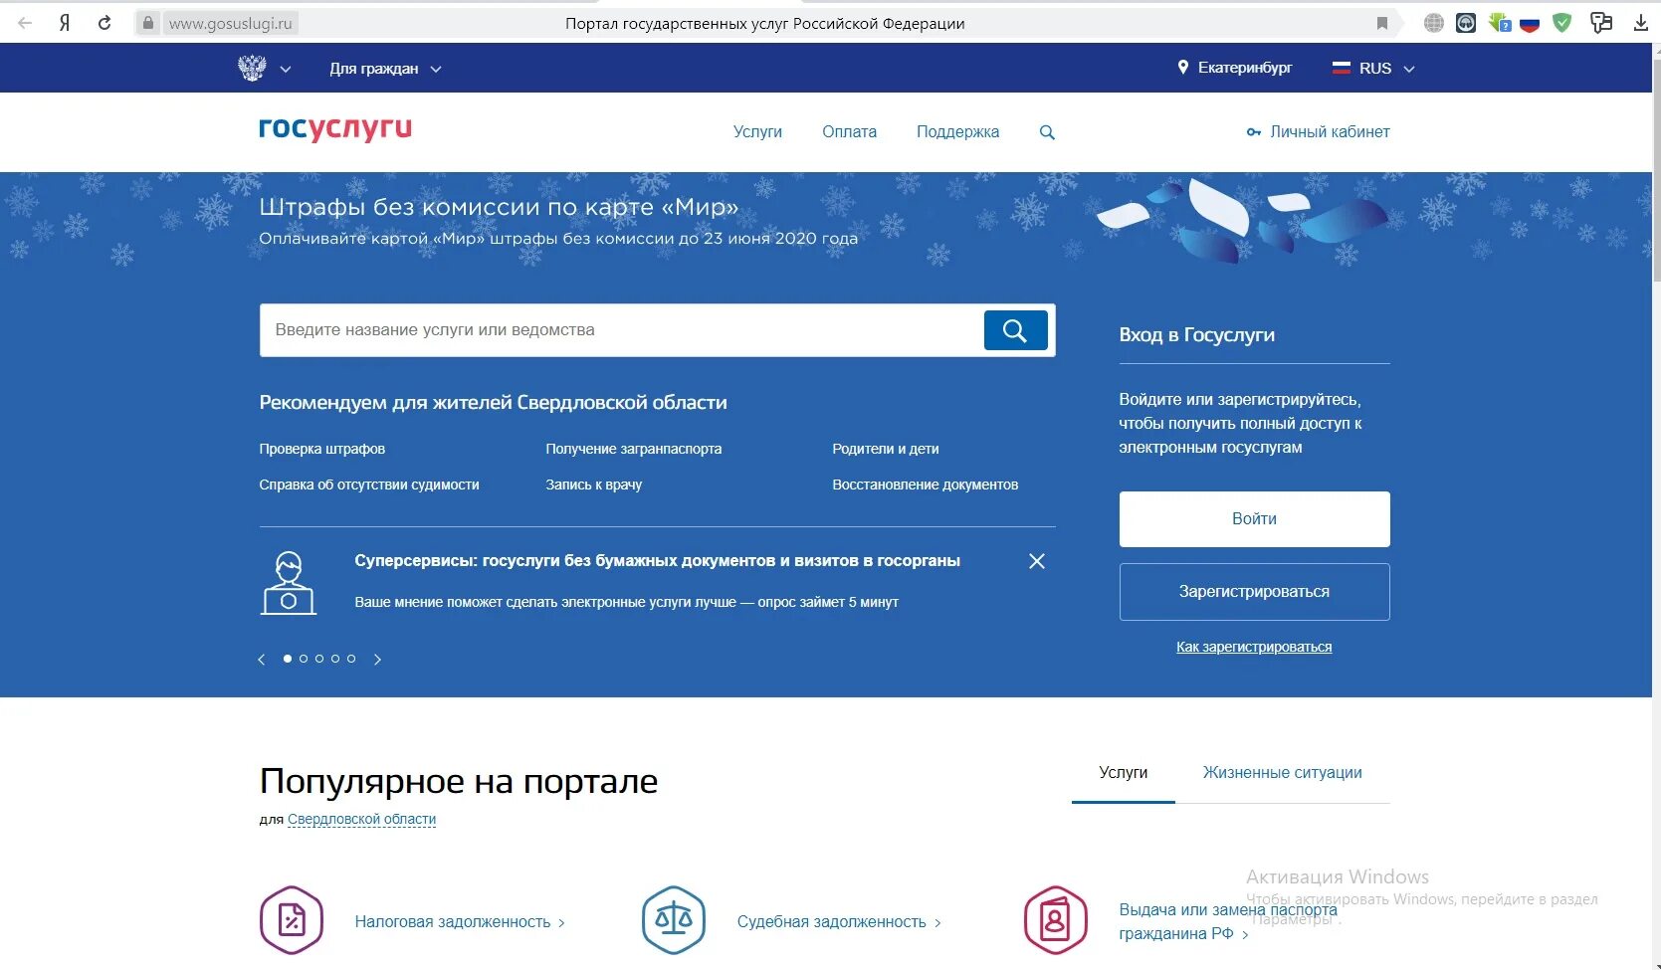The height and width of the screenshot is (970, 1661).
Task: Click the blue search submit button
Action: click(x=1015, y=330)
